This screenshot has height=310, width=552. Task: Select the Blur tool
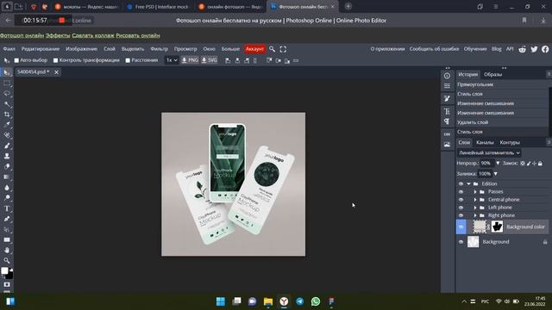pyautogui.click(x=7, y=188)
